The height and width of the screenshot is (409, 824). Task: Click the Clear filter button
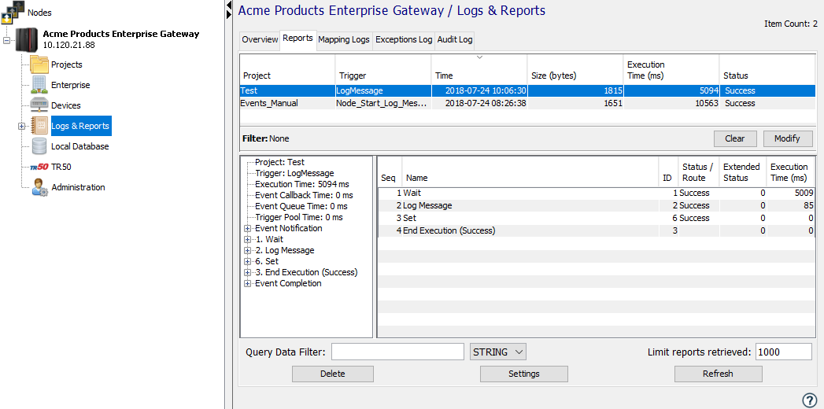point(735,138)
